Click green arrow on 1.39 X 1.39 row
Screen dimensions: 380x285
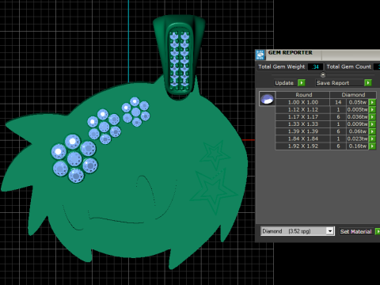click(x=372, y=131)
